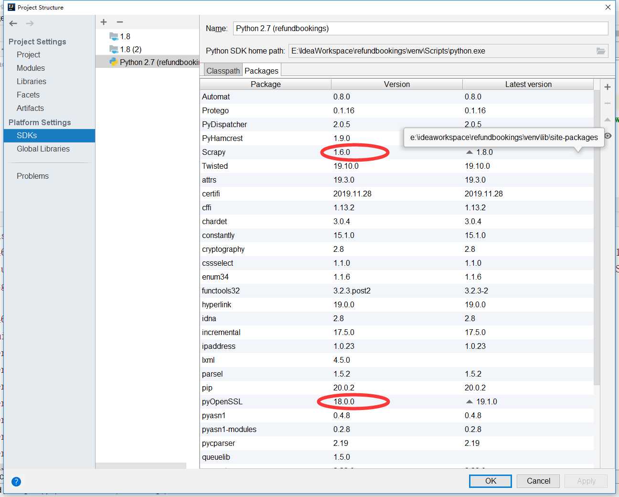This screenshot has height=497, width=619.
Task: Open Artifacts settings
Action: coord(30,108)
